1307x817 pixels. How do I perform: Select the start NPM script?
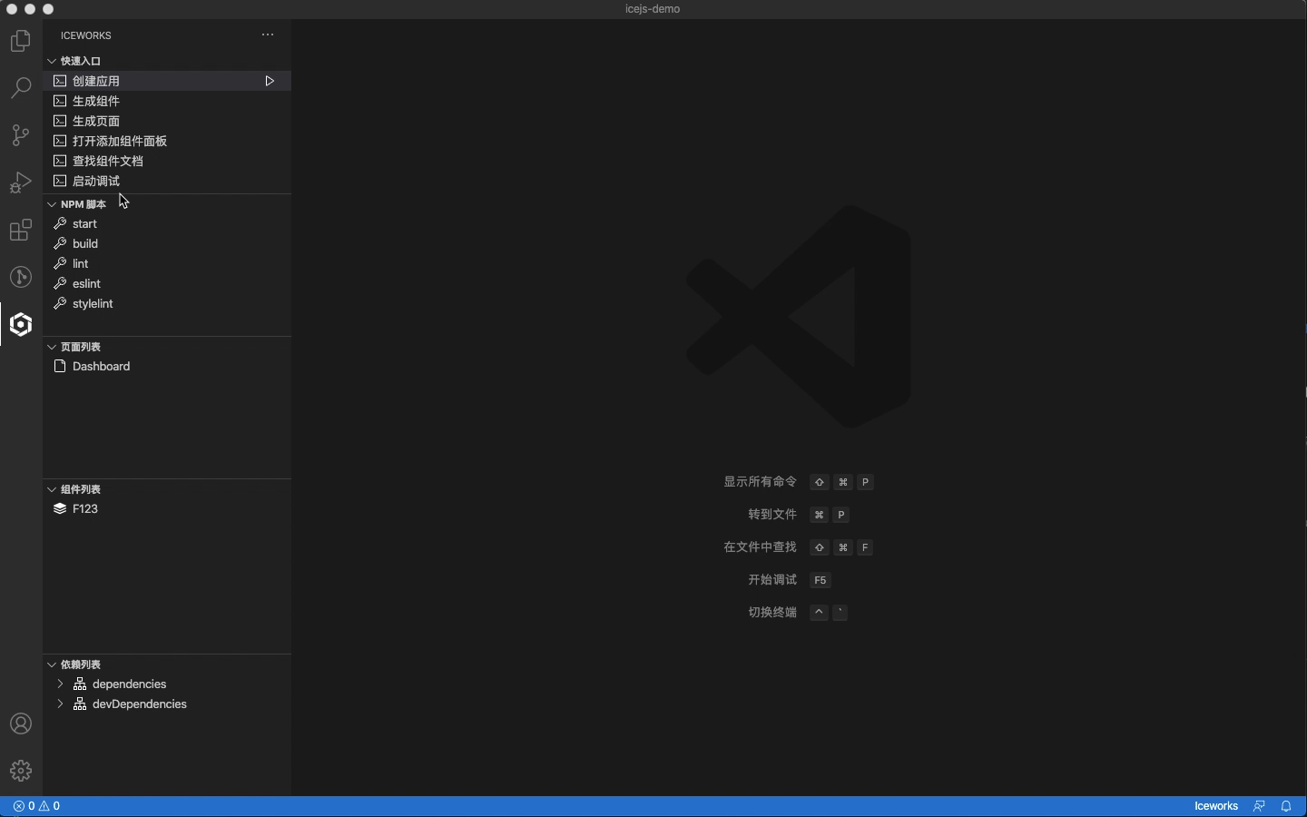tap(167, 223)
